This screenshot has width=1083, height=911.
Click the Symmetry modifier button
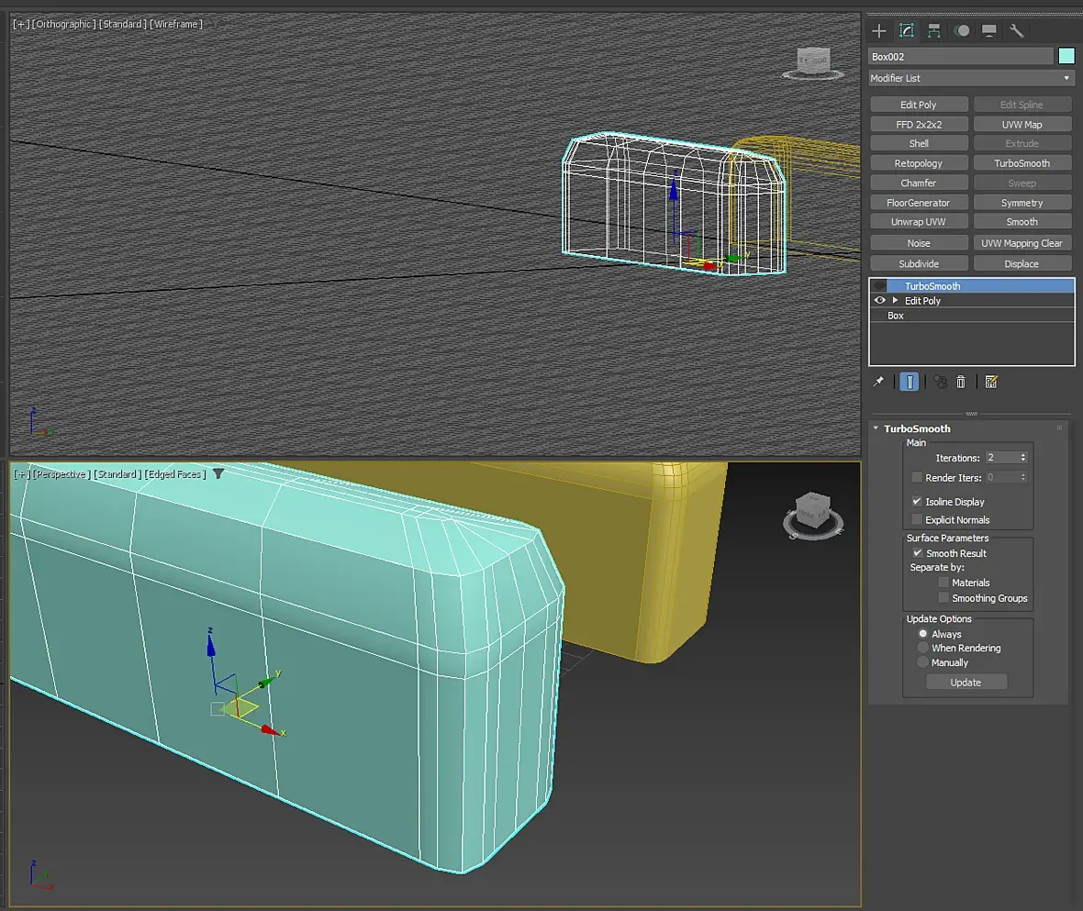(1022, 203)
